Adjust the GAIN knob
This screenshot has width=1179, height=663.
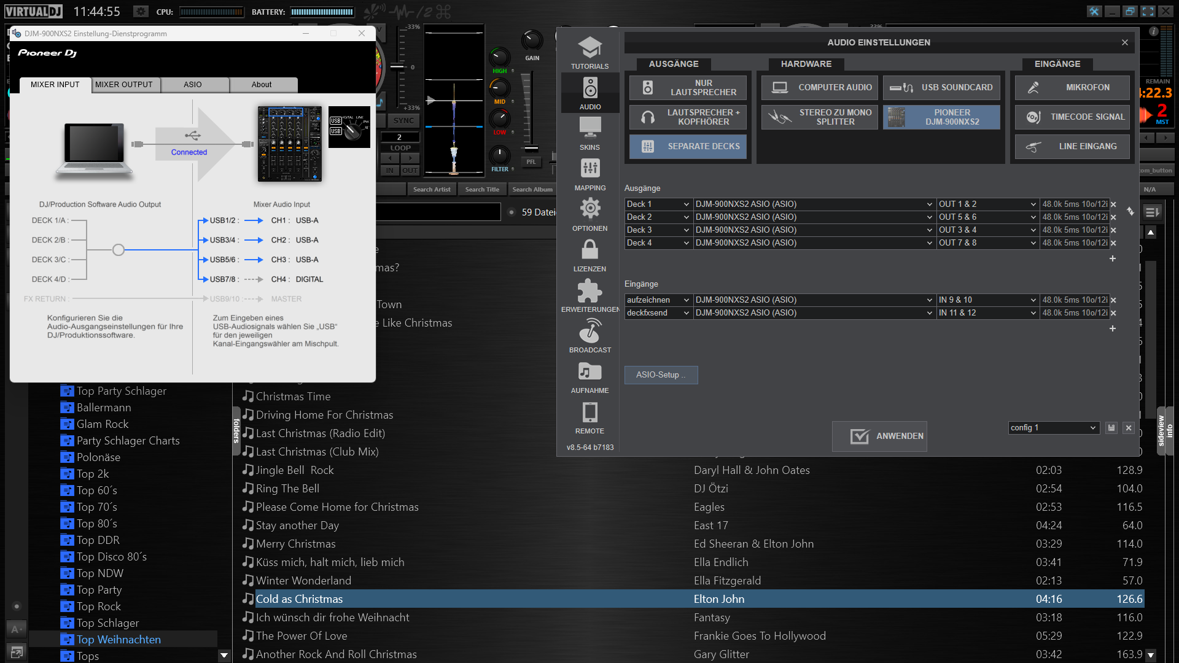coord(532,41)
